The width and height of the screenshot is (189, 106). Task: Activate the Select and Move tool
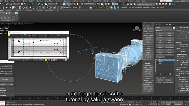[36, 4]
